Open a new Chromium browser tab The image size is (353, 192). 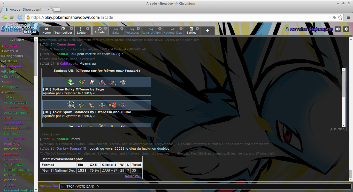(x=57, y=10)
